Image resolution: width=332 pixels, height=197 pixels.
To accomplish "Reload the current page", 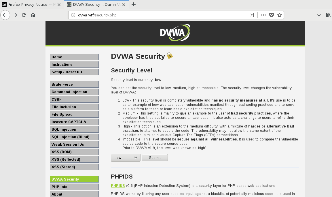I will coord(24,15).
